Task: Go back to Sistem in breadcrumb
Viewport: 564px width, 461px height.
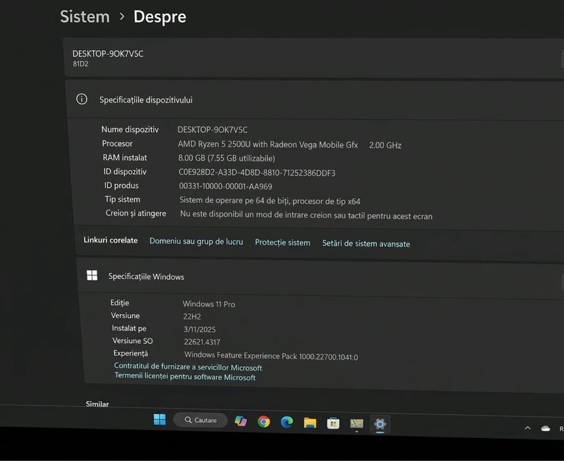Action: coord(85,16)
